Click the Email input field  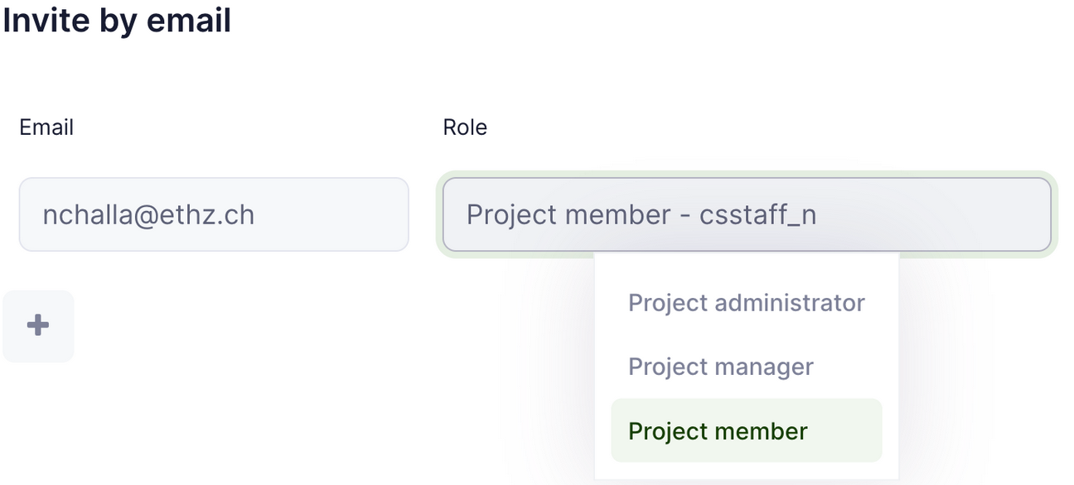coord(214,214)
